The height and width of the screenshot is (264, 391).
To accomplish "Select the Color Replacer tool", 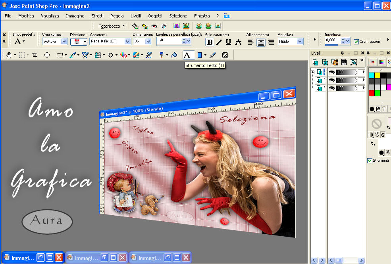I will [123, 55].
